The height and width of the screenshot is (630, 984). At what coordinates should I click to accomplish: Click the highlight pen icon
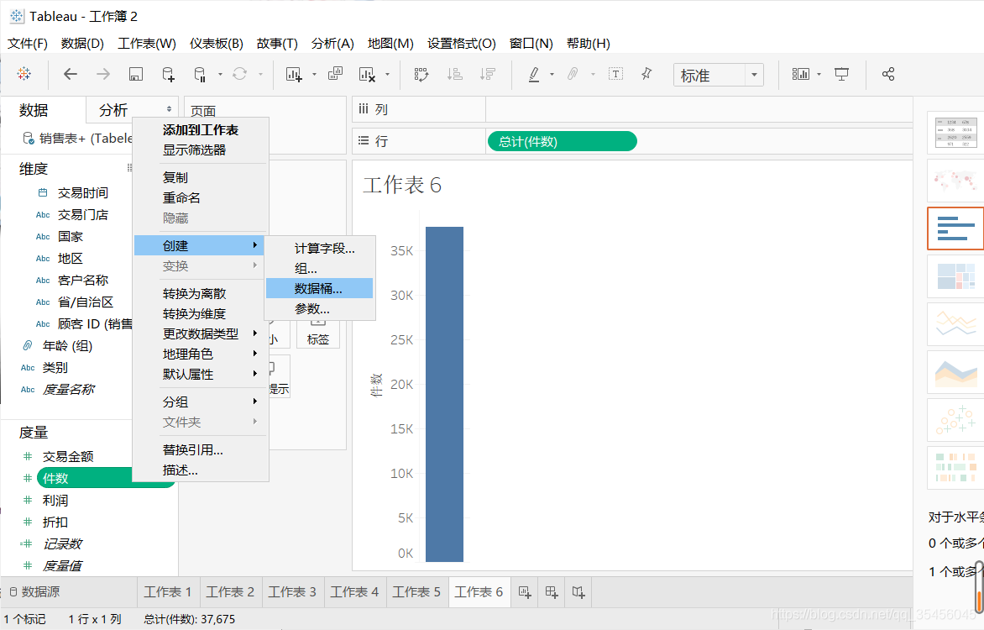pyautogui.click(x=533, y=74)
